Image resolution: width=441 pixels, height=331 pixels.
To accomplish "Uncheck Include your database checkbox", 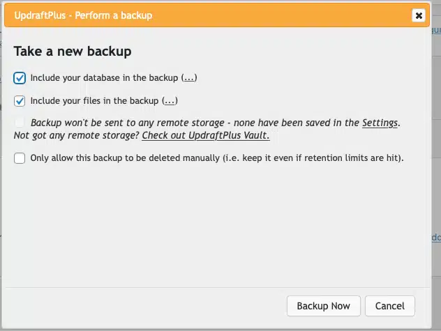I will tap(20, 78).
